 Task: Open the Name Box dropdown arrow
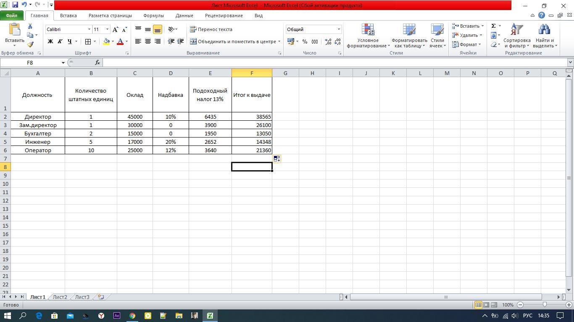[x=63, y=62]
